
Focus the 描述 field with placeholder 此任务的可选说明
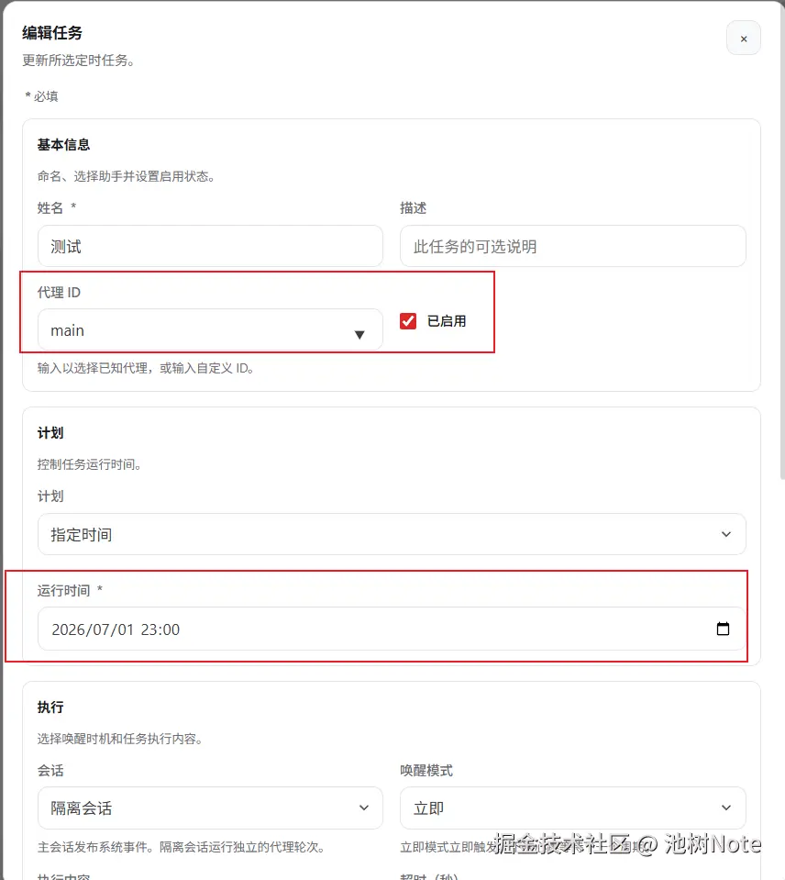[572, 246]
